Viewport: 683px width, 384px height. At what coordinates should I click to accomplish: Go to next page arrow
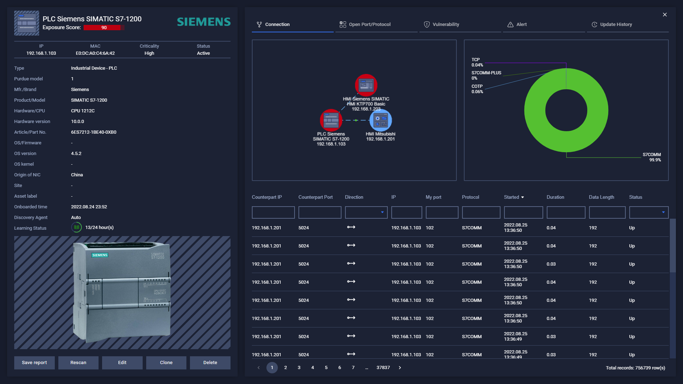point(400,368)
